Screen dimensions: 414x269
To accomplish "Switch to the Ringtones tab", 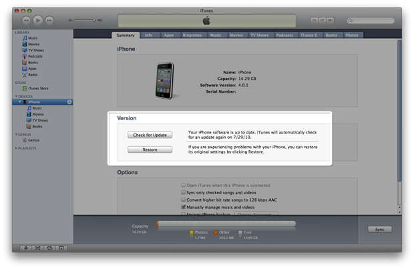I will coord(192,35).
